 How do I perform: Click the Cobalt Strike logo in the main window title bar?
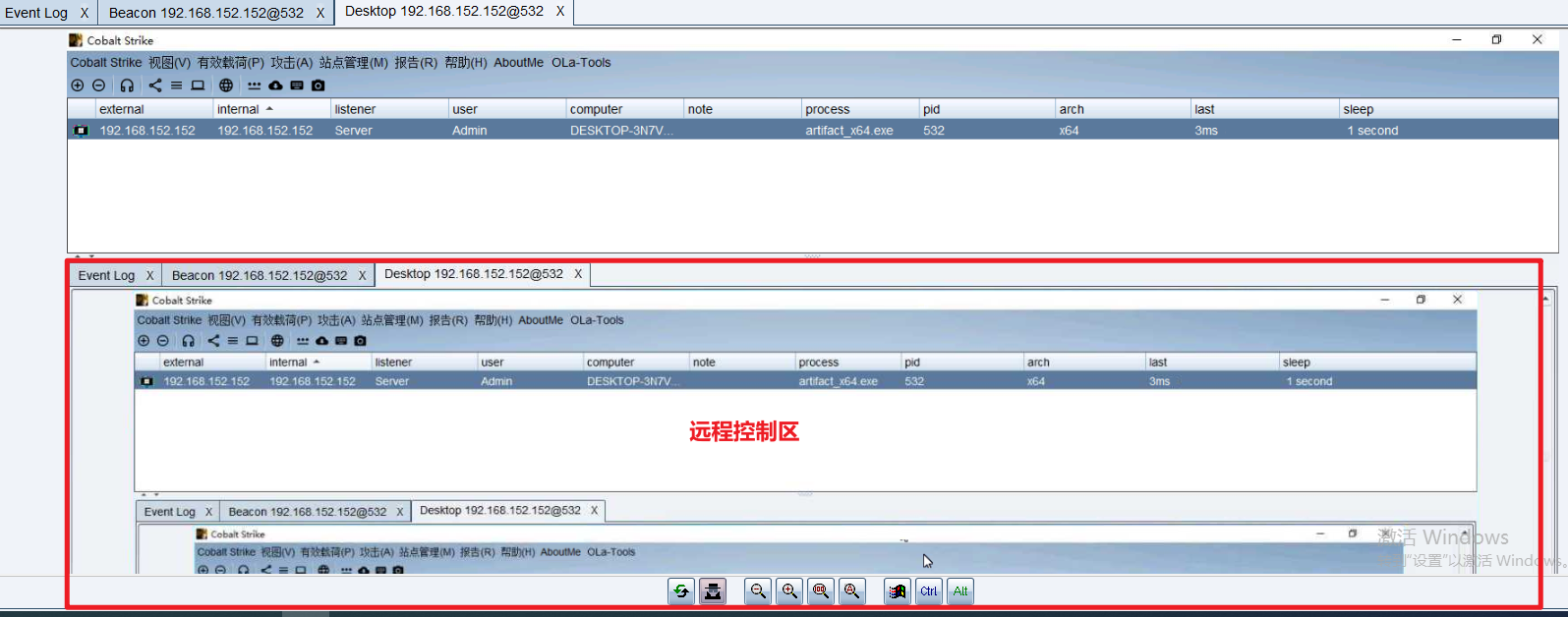[x=76, y=40]
